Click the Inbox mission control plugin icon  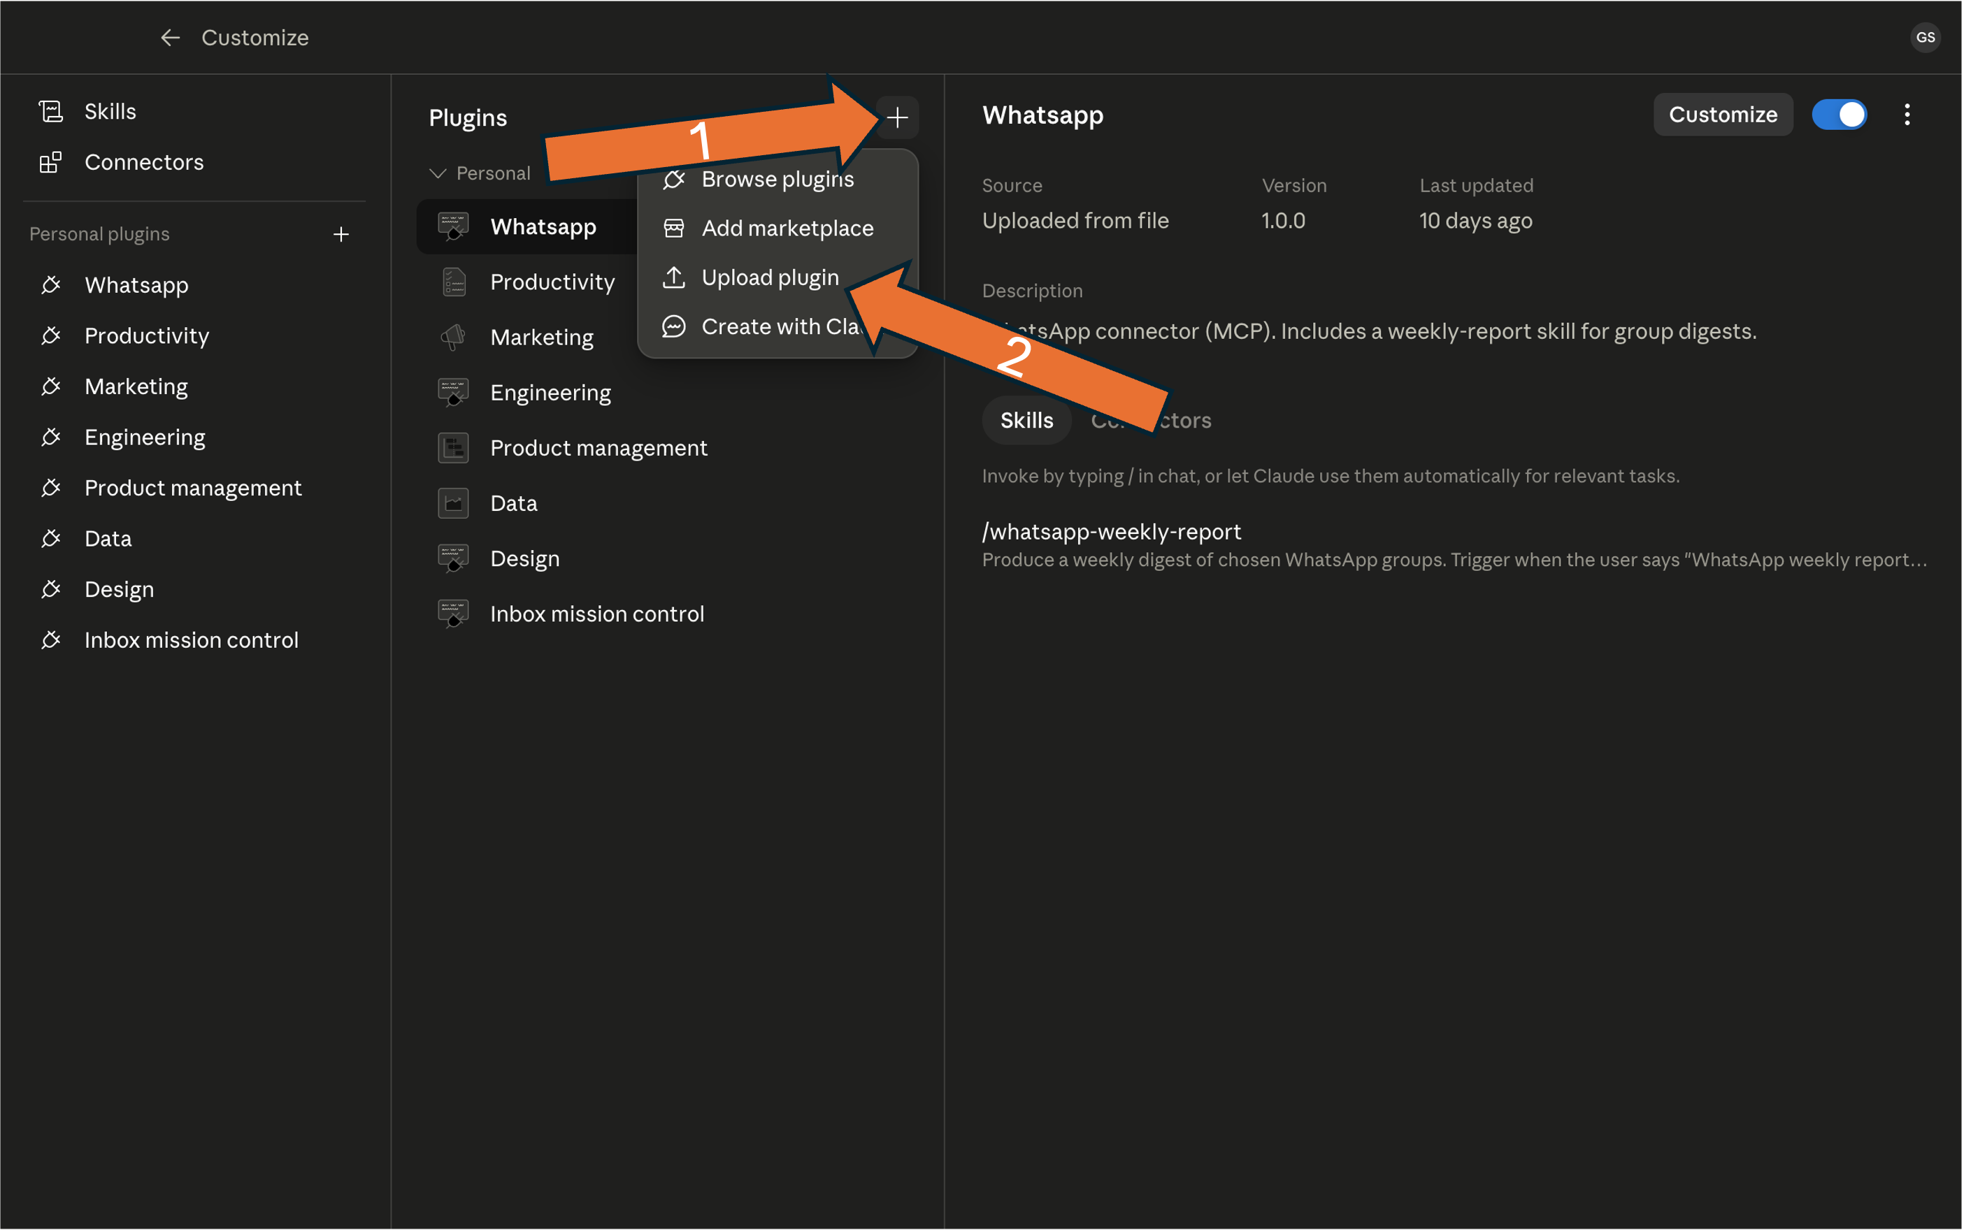tap(453, 614)
